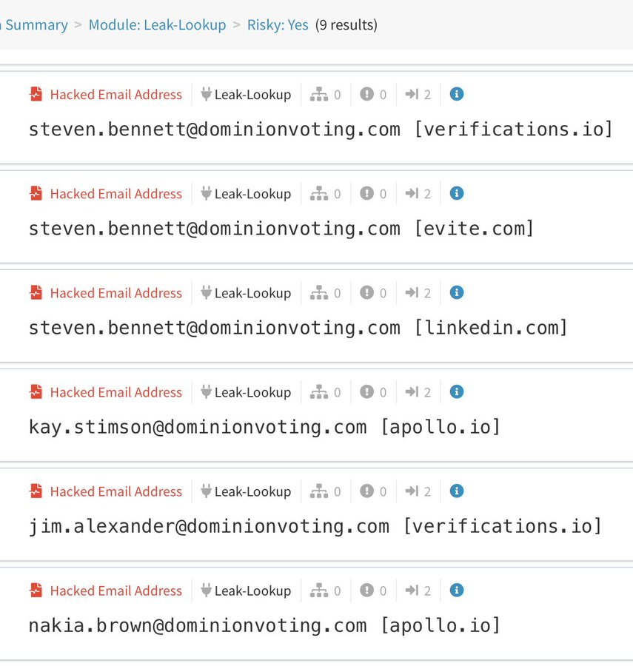Click exclamation alert icon in linkedin.com row

[366, 292]
